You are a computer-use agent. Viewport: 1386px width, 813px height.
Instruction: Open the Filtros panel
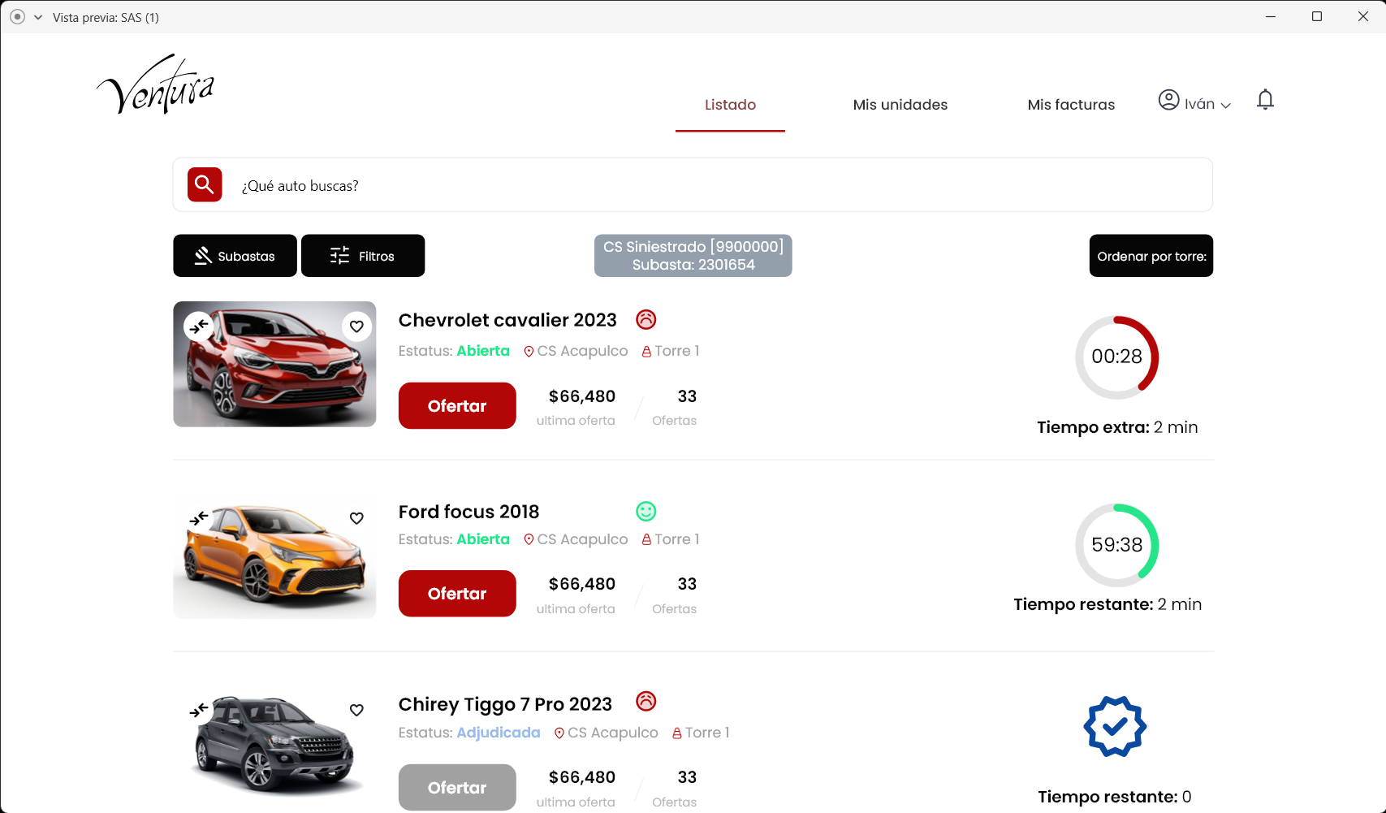[x=363, y=256]
